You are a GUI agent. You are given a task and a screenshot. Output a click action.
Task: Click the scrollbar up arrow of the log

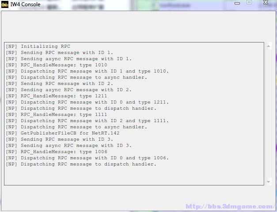tap(268, 46)
